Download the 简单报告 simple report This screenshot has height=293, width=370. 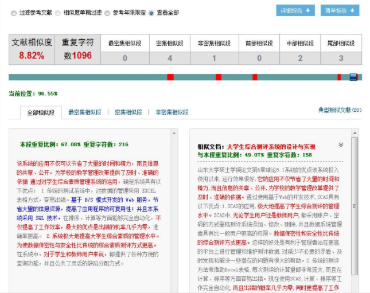click(x=340, y=10)
